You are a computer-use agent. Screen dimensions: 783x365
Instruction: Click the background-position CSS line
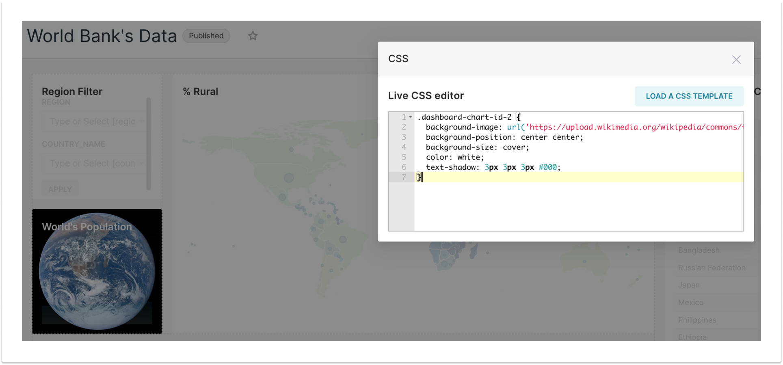click(x=504, y=137)
